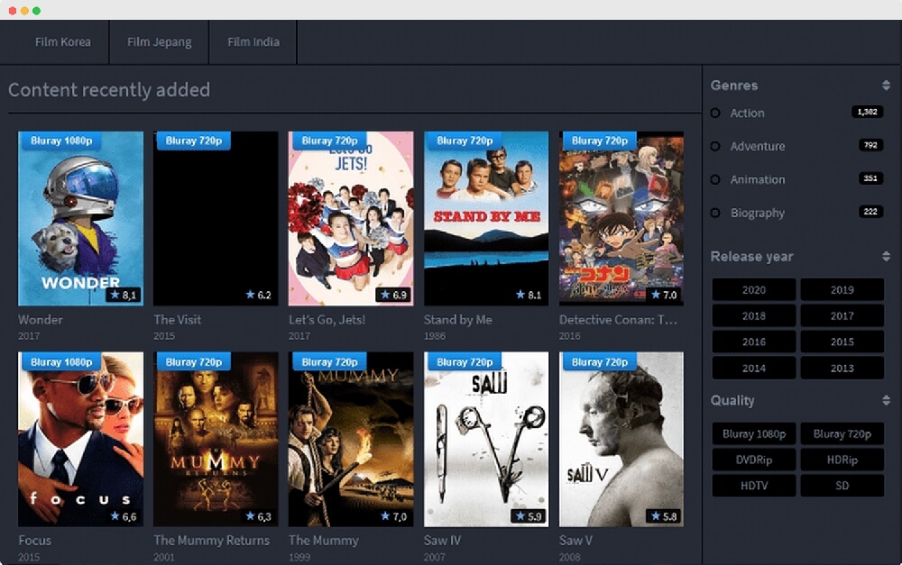The width and height of the screenshot is (902, 565).
Task: Click The Visit title link
Action: point(177,320)
